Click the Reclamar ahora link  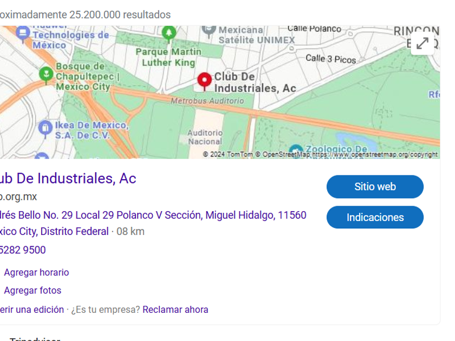coord(175,310)
